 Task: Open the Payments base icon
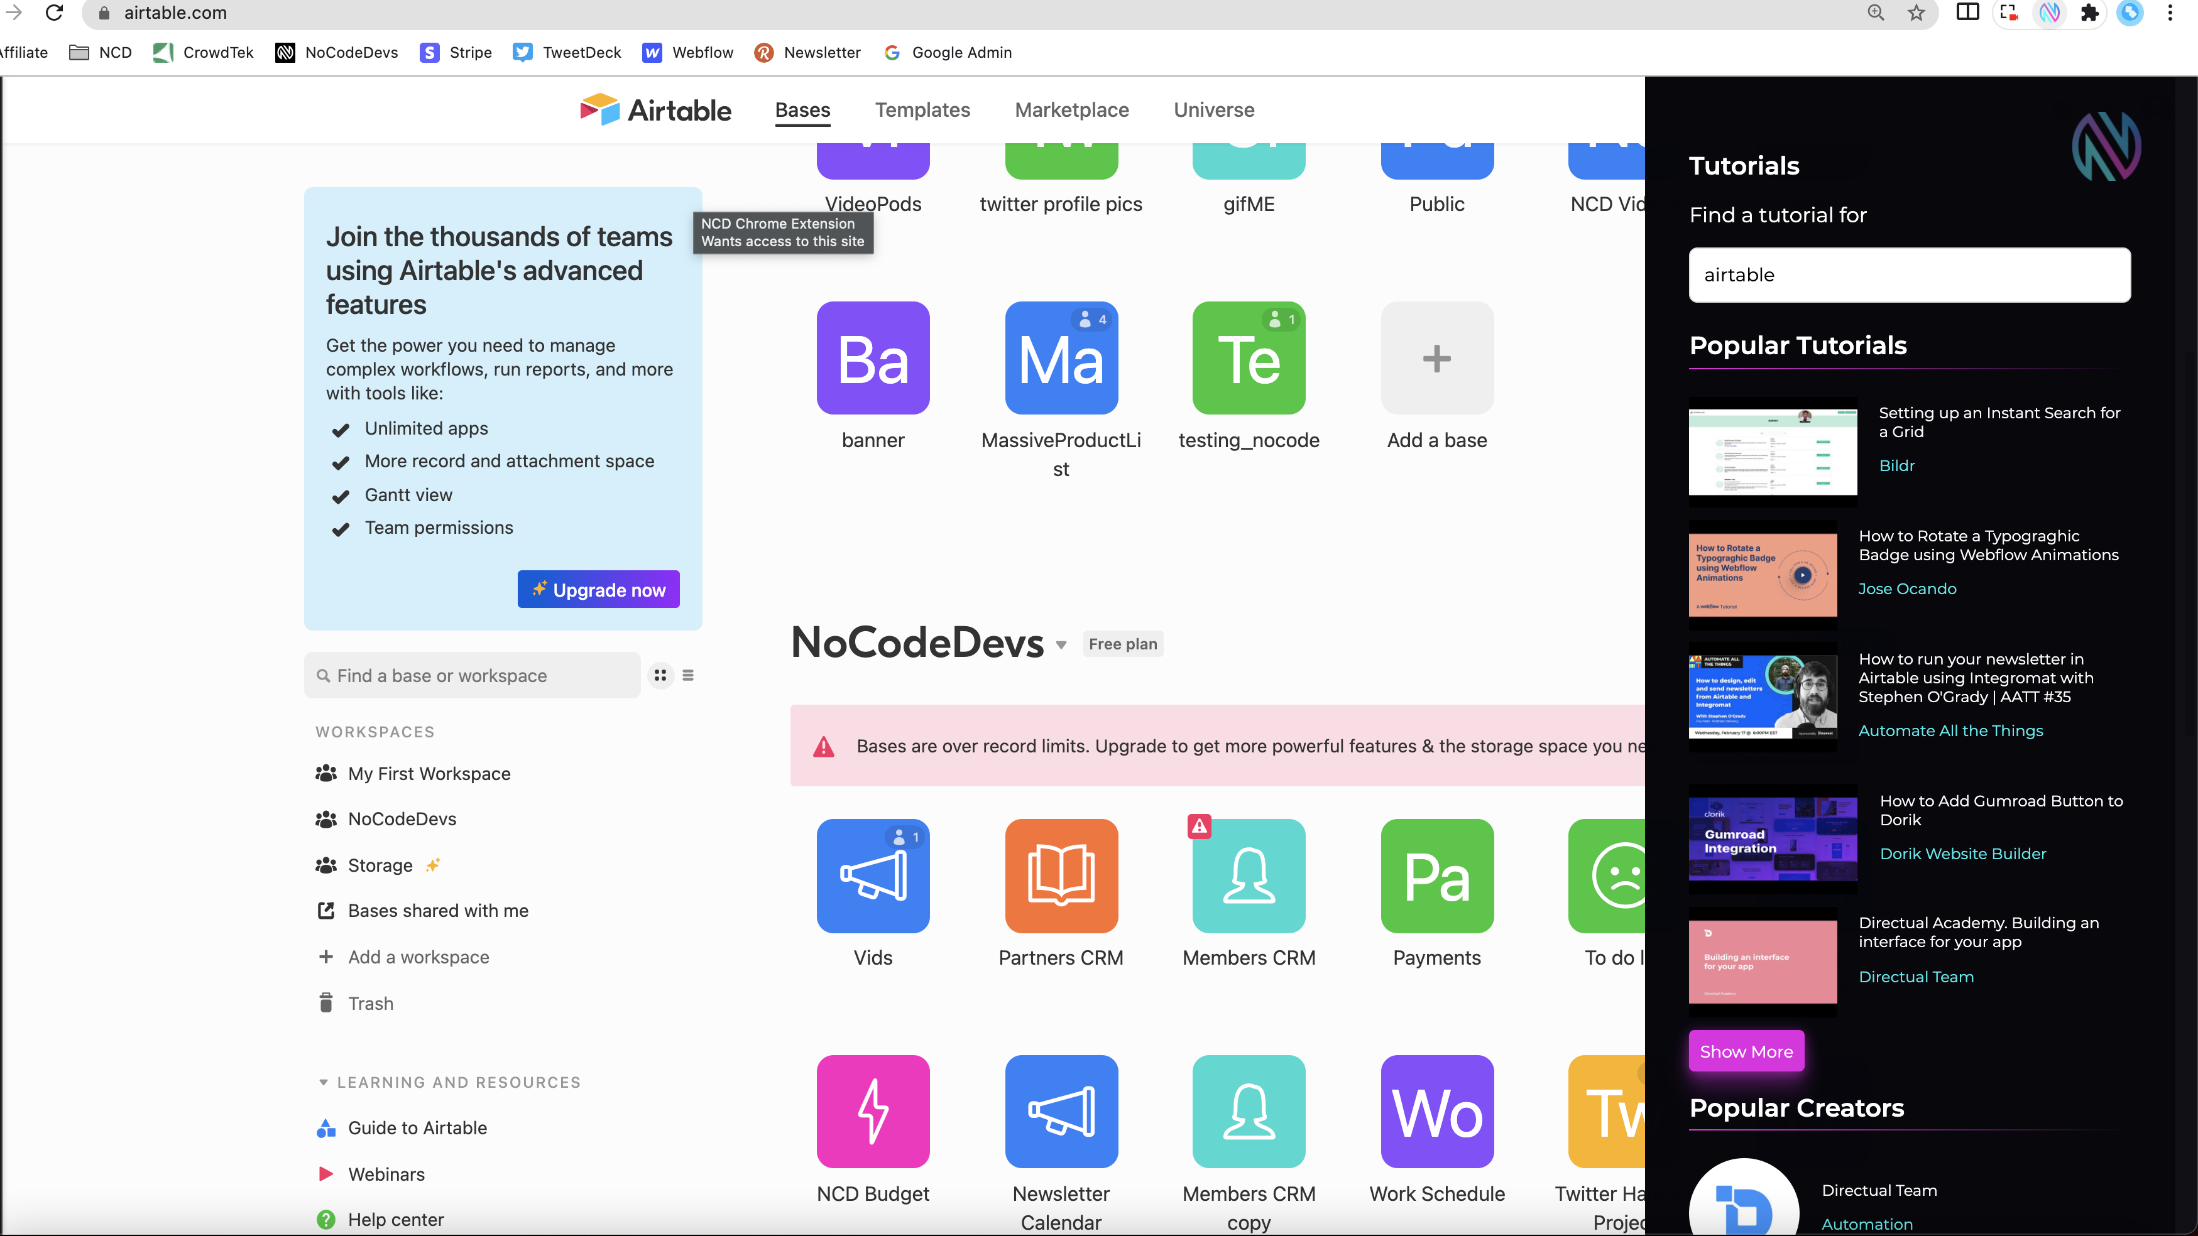[1436, 875]
